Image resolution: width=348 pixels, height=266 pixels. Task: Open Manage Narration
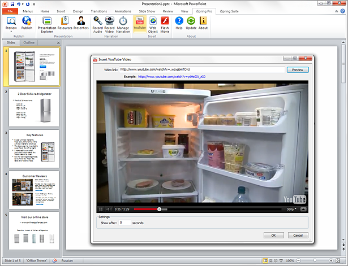click(x=123, y=25)
